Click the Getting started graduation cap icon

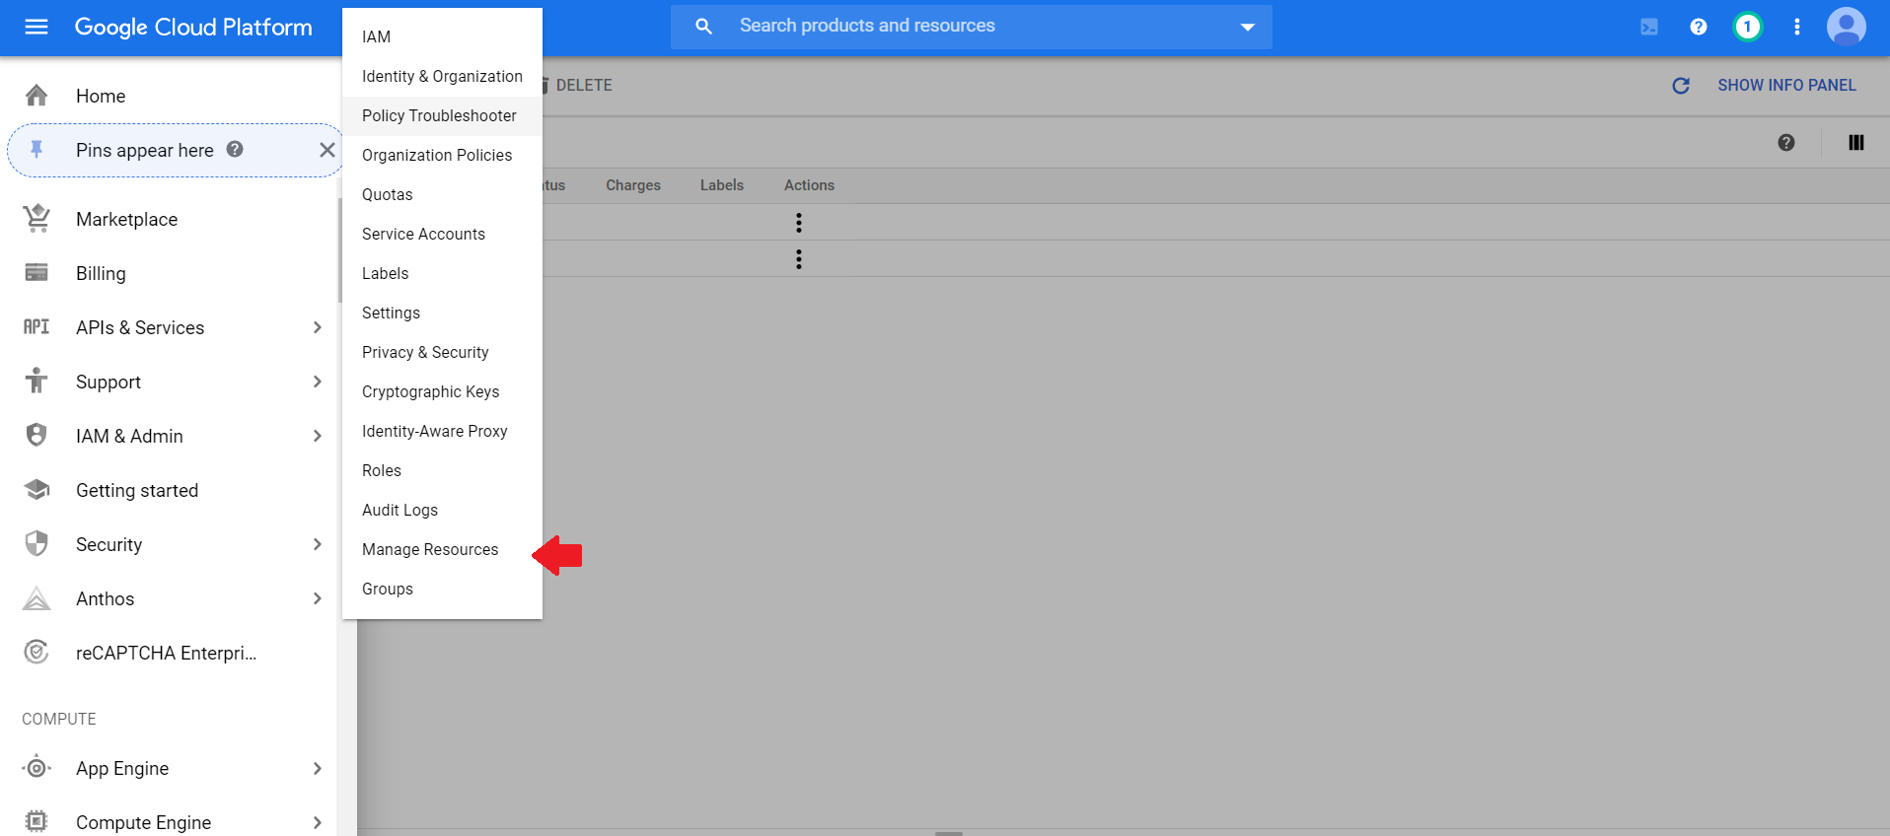click(36, 489)
